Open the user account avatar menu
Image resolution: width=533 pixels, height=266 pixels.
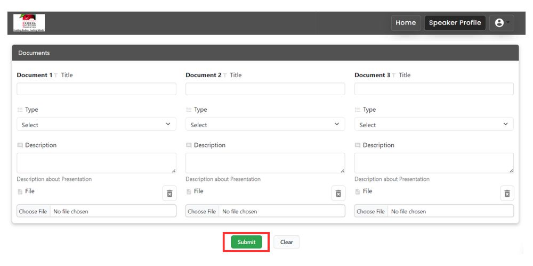(502, 23)
